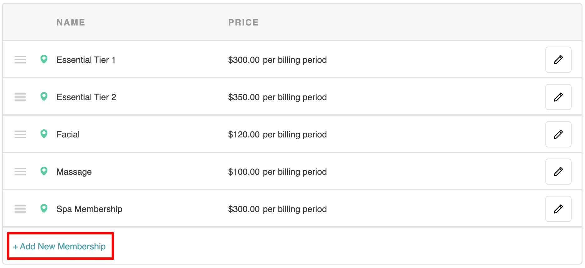The width and height of the screenshot is (585, 268).
Task: Click the drag handle for Essential Tier 2
Action: (20, 97)
